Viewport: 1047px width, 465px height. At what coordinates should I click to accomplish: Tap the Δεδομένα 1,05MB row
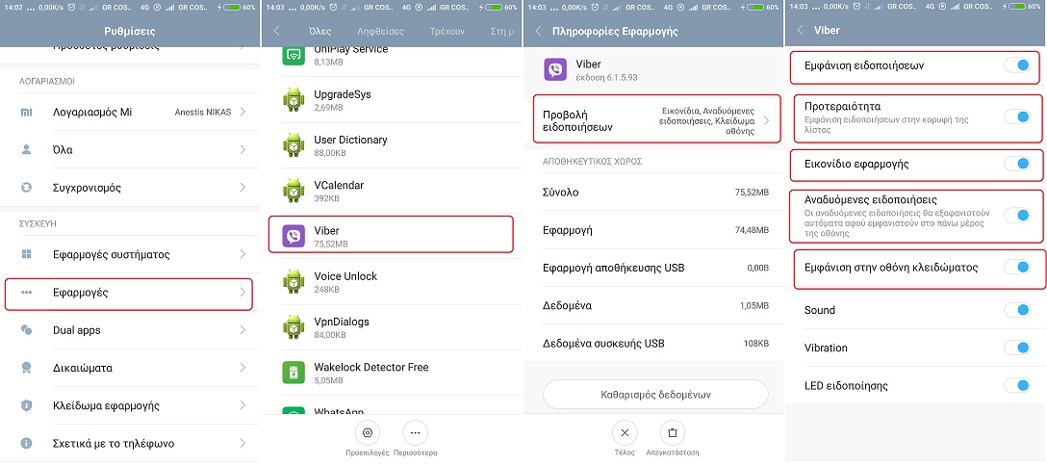[x=654, y=306]
